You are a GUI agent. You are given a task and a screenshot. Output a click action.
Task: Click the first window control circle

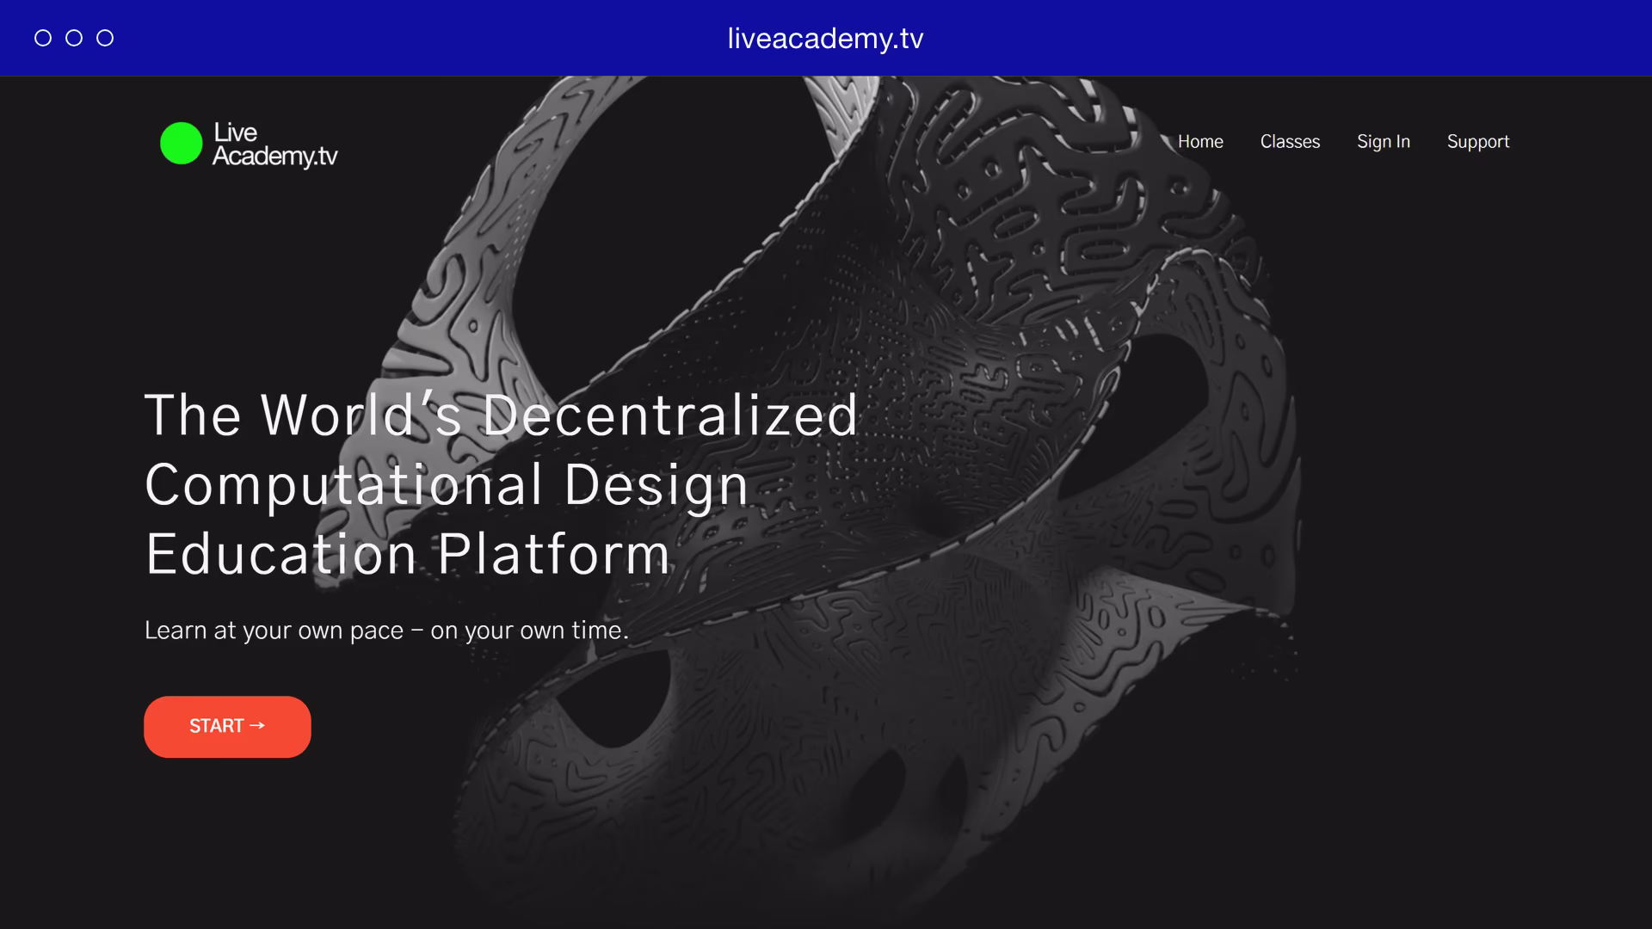click(x=43, y=38)
